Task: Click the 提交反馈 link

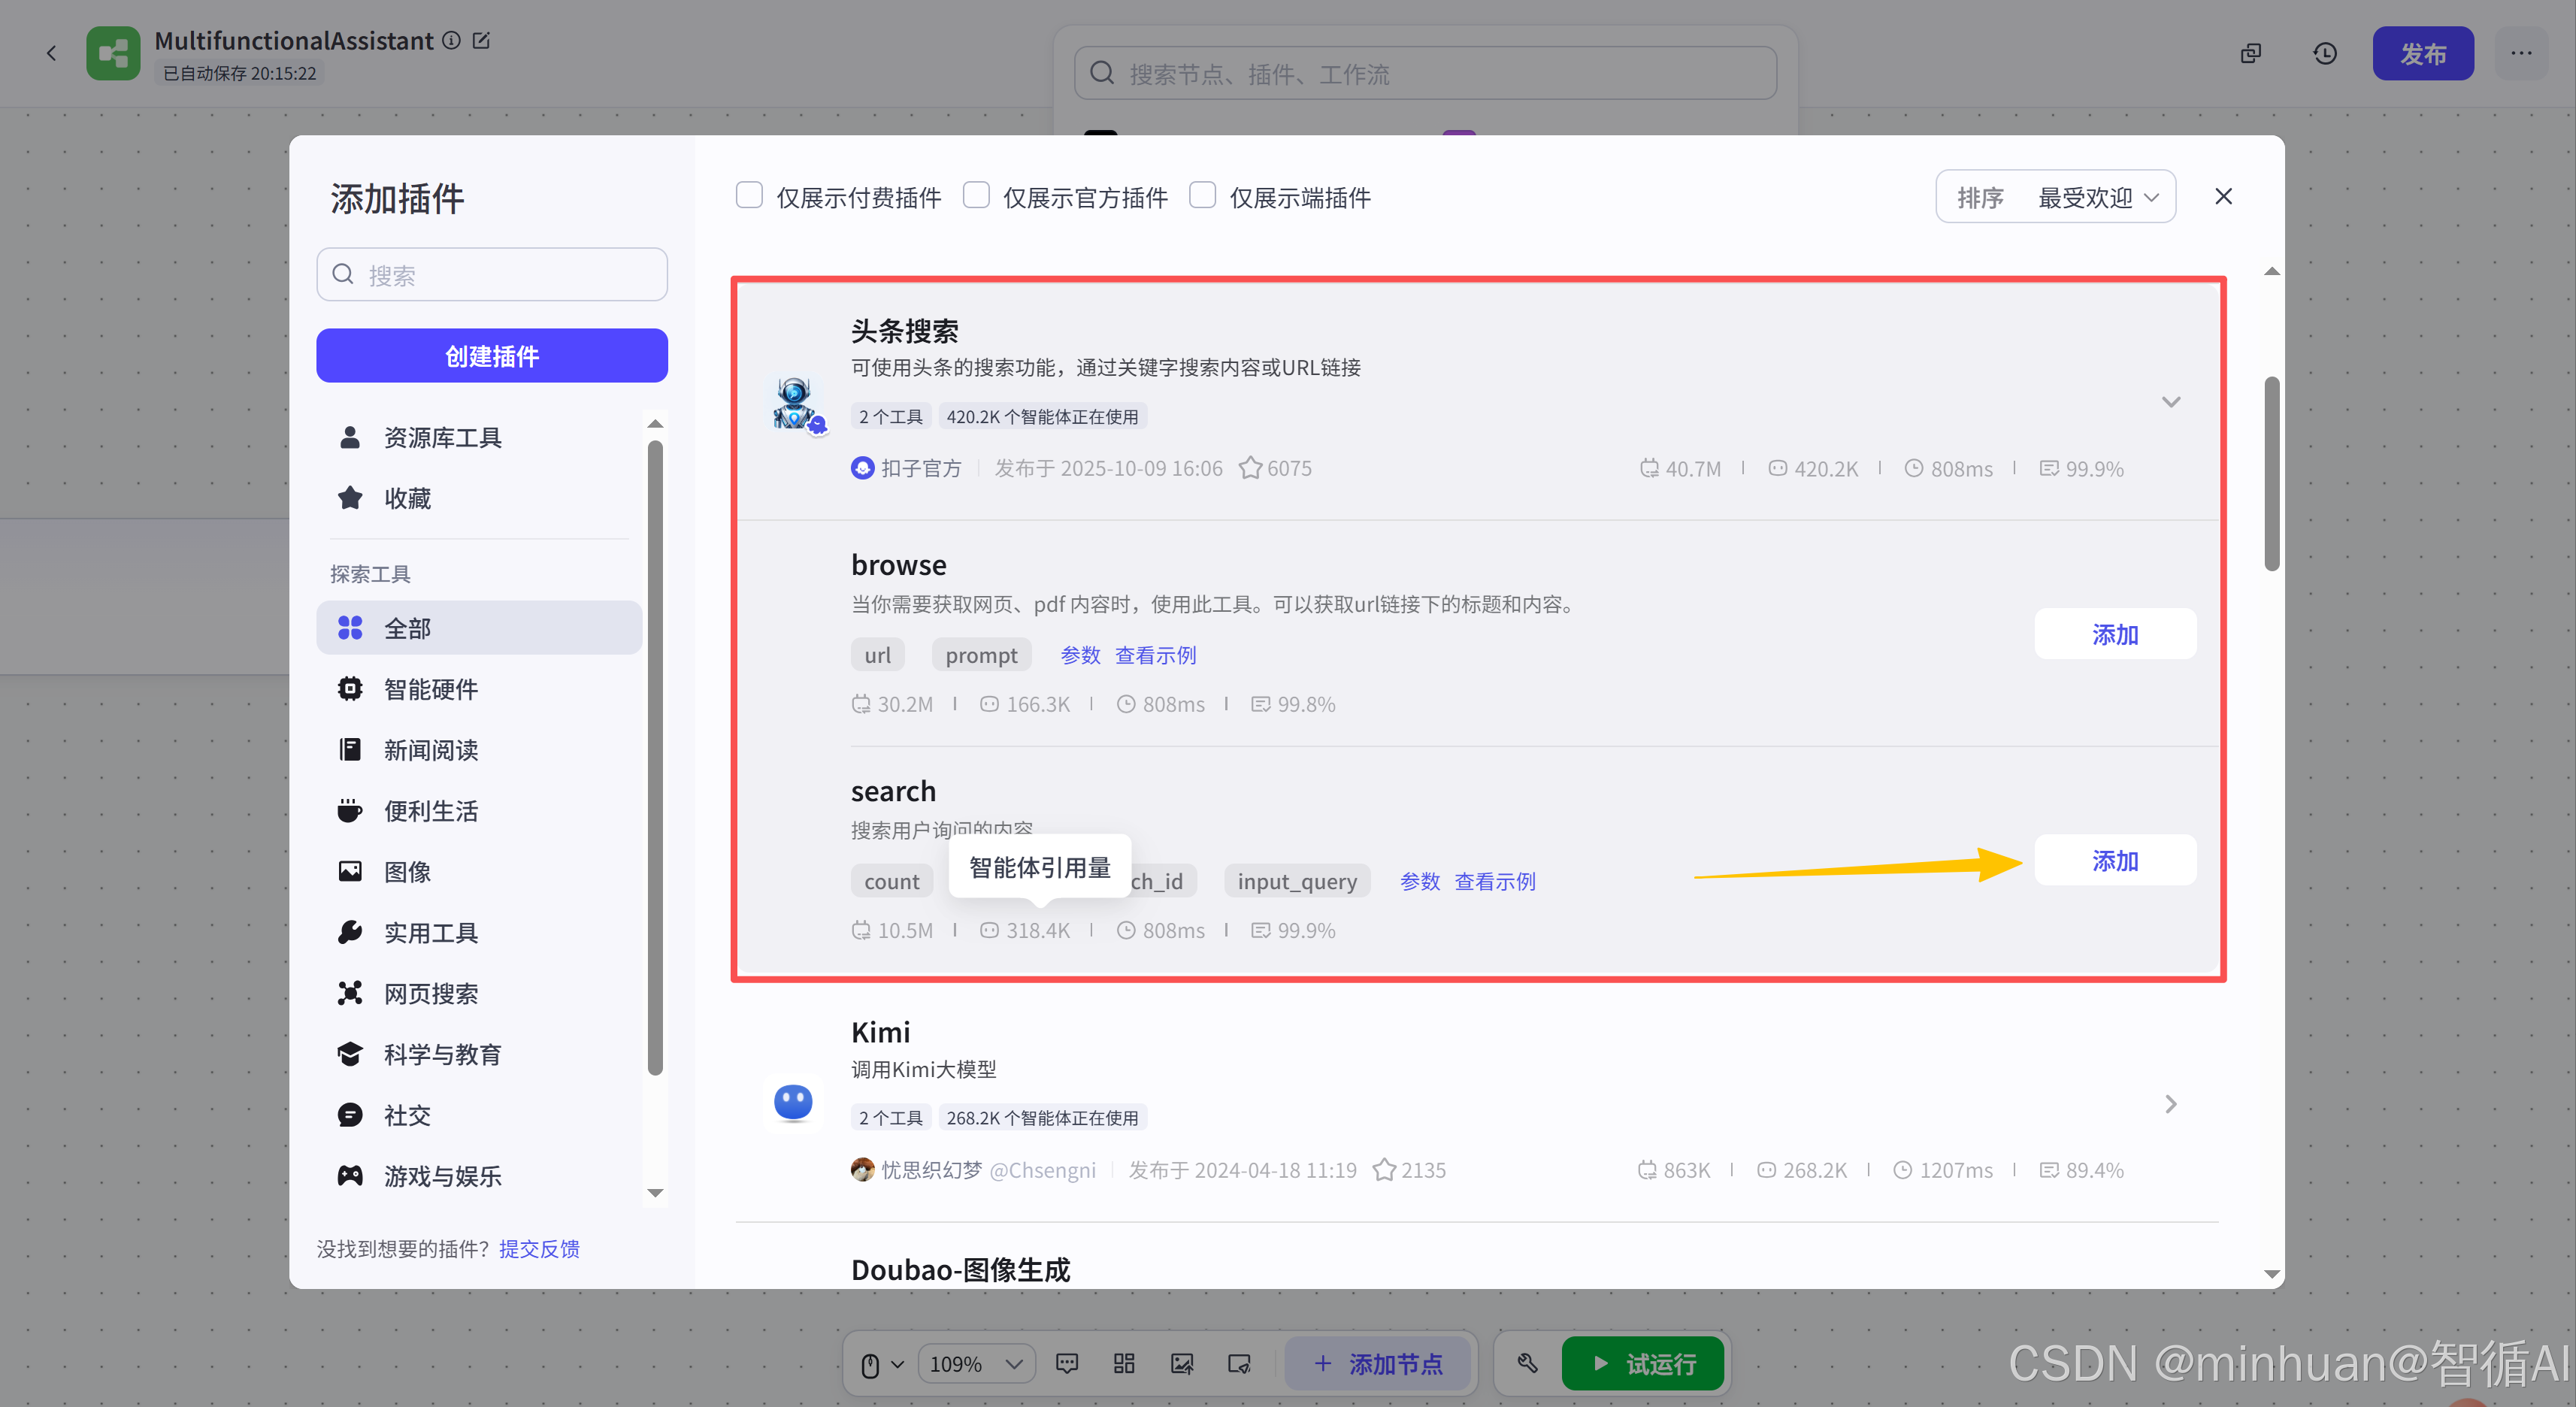Action: tap(539, 1248)
